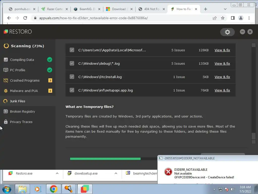Click scrollbar up arrow in Restoro

pyautogui.click(x=253, y=45)
